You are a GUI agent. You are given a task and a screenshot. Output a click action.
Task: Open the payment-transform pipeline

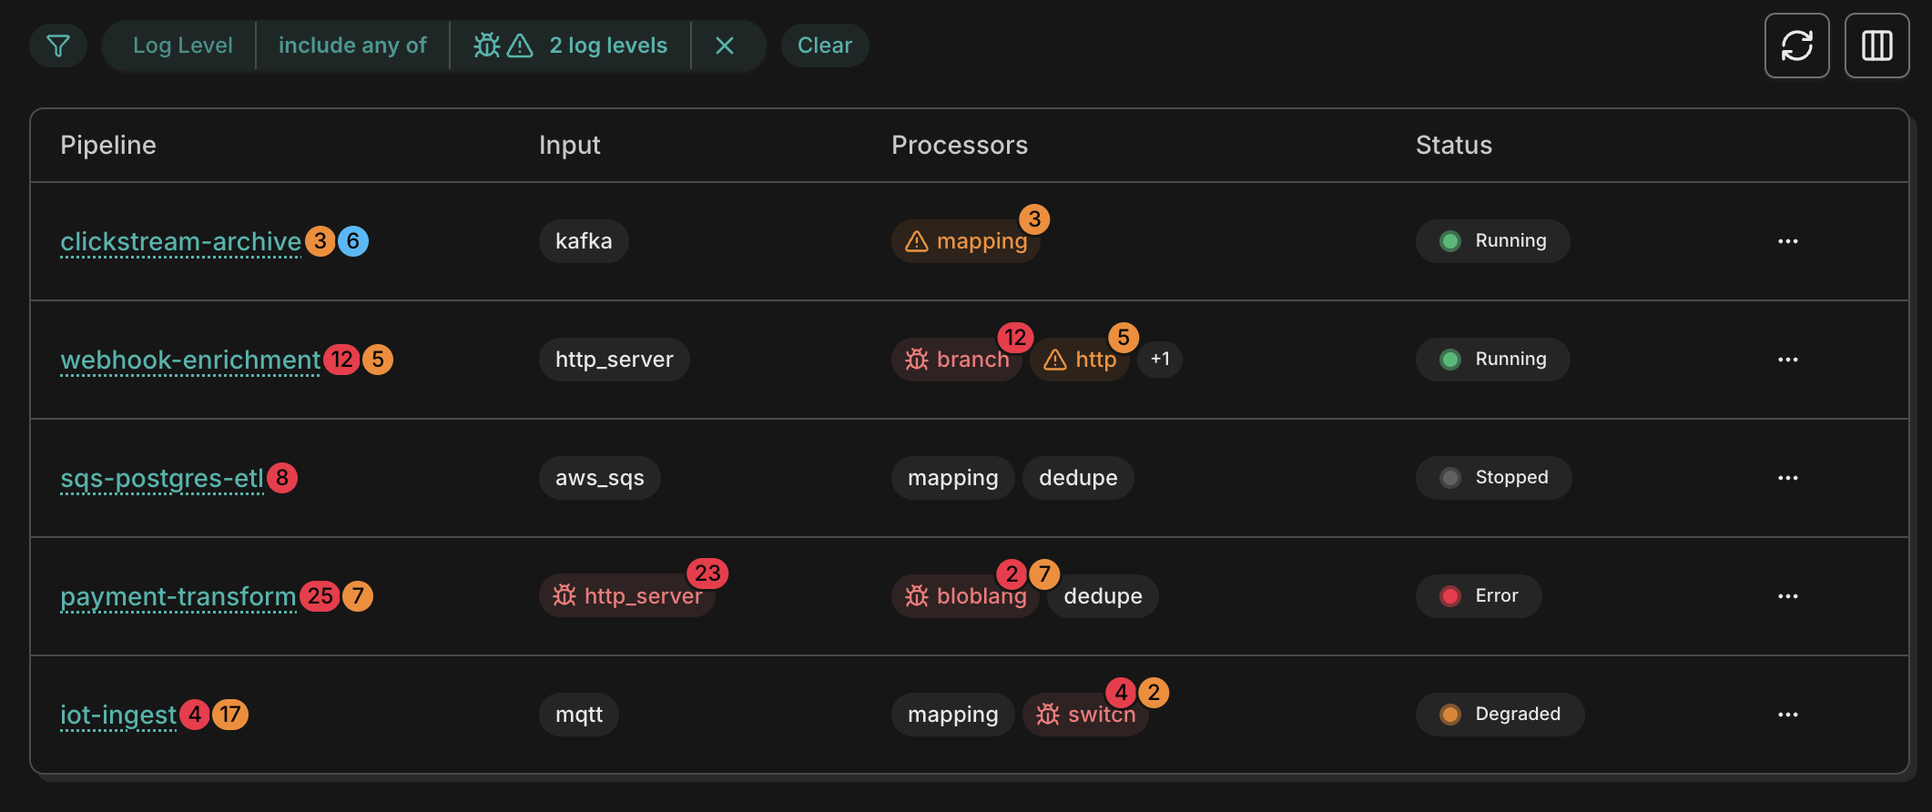click(x=178, y=596)
